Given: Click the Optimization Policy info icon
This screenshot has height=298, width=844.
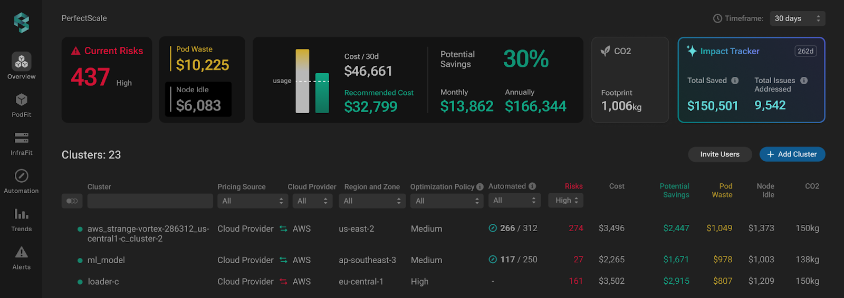Looking at the screenshot, I should coord(479,187).
